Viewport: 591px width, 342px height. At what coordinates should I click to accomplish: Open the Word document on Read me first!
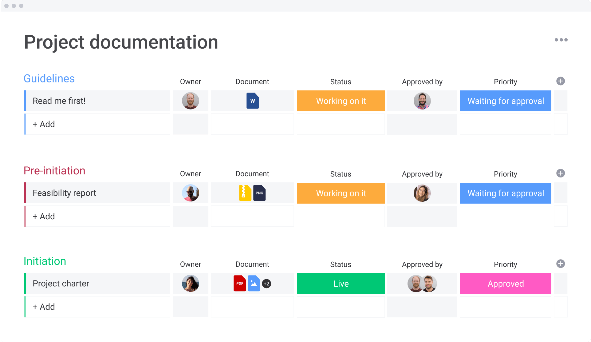tap(252, 101)
